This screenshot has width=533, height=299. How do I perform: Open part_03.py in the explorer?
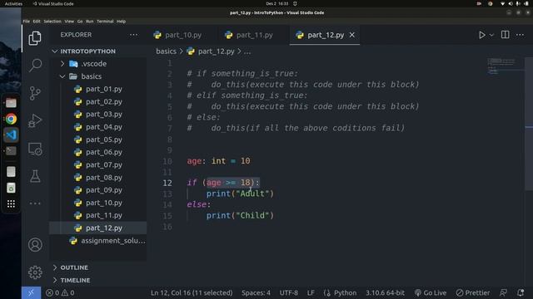pos(103,115)
